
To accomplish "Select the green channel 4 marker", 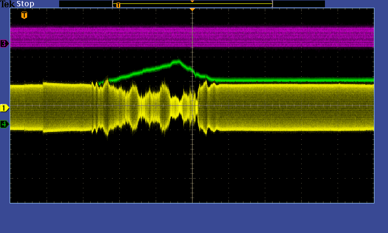I will [4, 124].
